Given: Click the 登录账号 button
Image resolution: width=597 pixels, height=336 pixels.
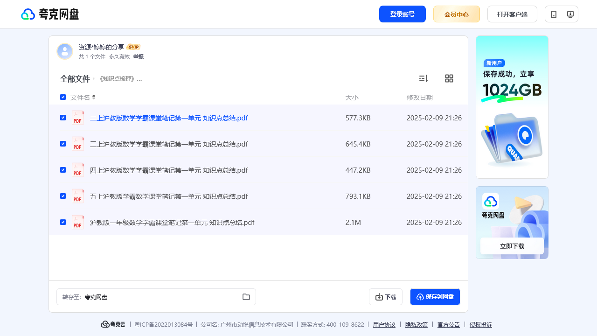Looking at the screenshot, I should click(403, 14).
